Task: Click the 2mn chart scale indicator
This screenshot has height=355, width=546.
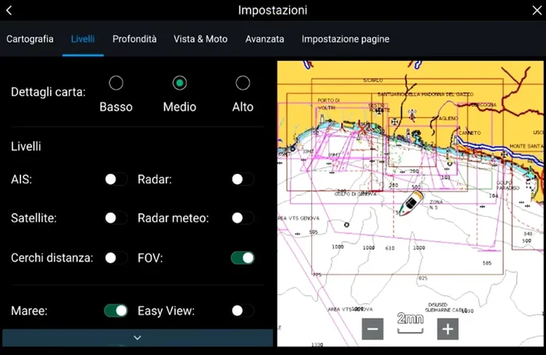Action: point(410,322)
